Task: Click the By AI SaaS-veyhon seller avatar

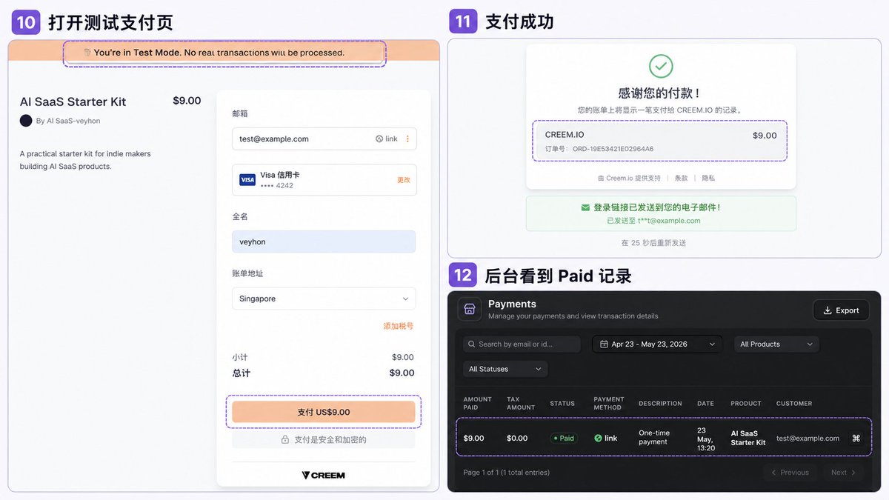Action: 26,121
